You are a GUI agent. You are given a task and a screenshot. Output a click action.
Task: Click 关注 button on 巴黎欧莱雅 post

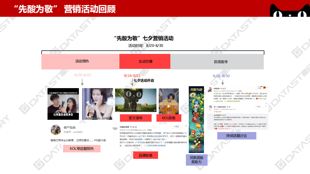coord(176,127)
